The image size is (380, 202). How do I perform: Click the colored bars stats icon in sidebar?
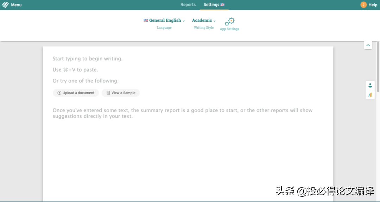[370, 95]
